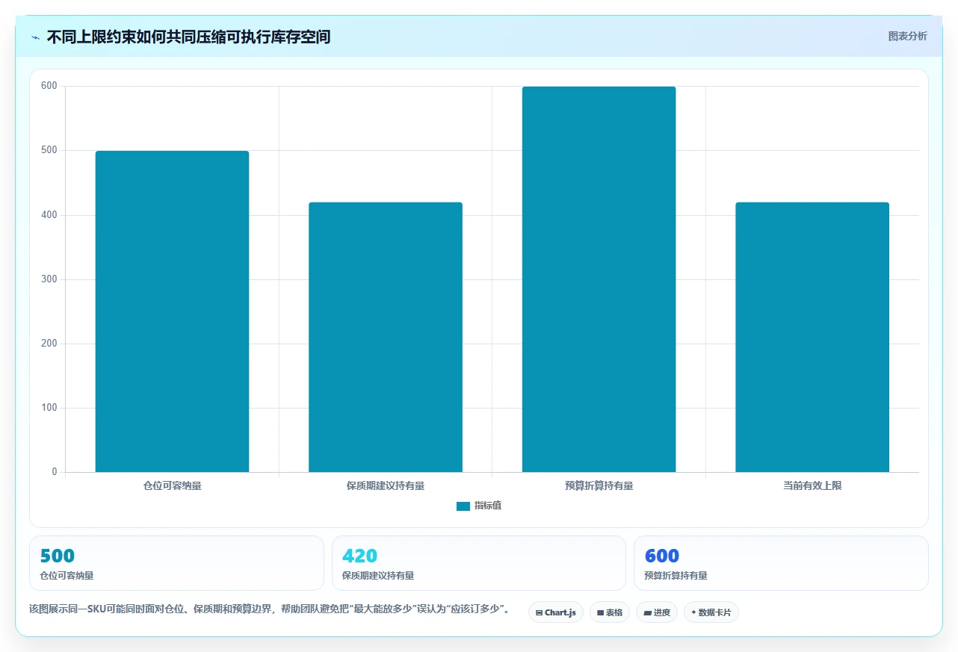This screenshot has width=958, height=652.
Task: Click the 表格 tag chip
Action: pos(610,612)
